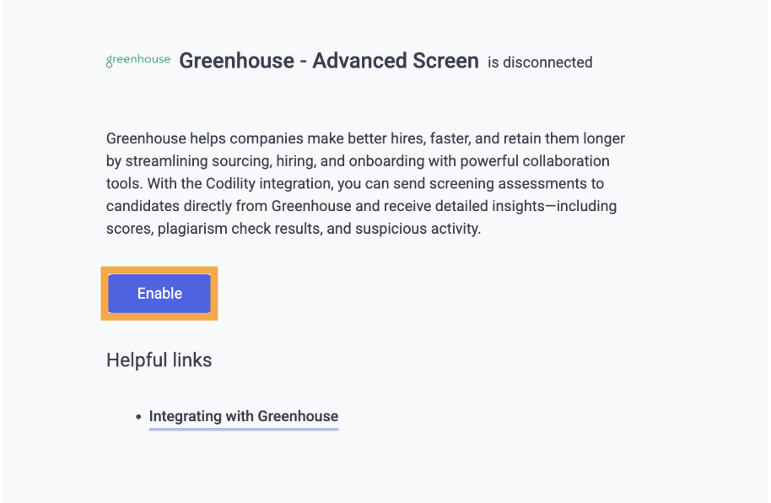Click the Greenhouse - Advanced Screen heading

coord(328,61)
